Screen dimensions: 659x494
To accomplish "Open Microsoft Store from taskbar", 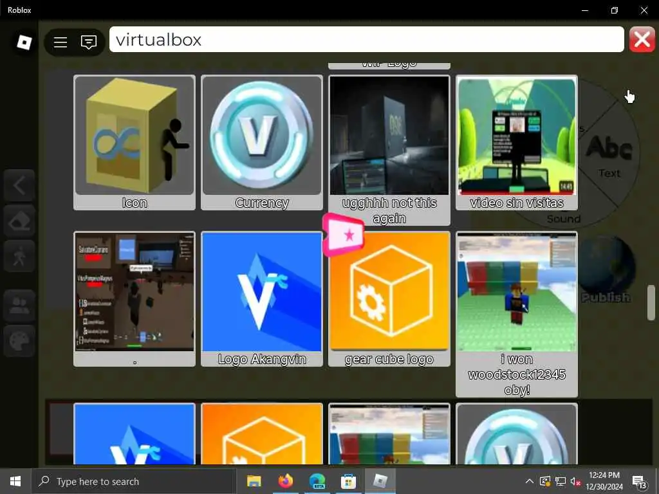I will tap(348, 481).
